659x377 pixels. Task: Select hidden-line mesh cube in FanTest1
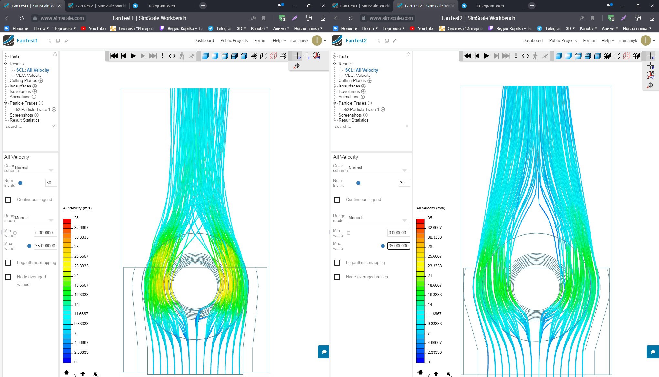(x=283, y=56)
